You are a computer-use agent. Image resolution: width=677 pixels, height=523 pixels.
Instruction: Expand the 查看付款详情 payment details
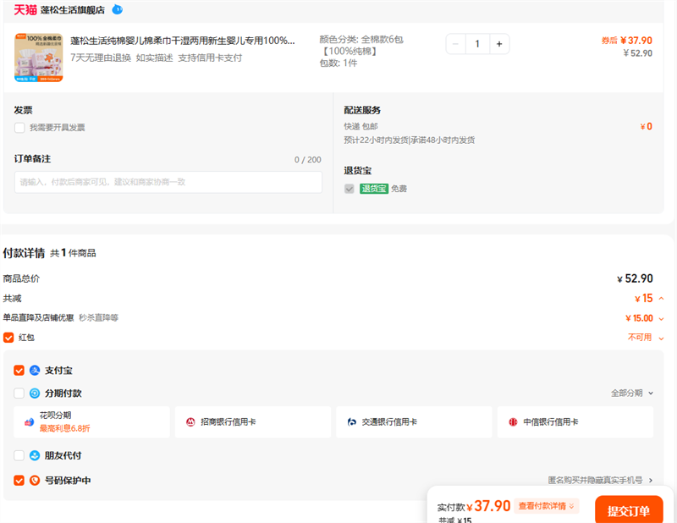547,506
